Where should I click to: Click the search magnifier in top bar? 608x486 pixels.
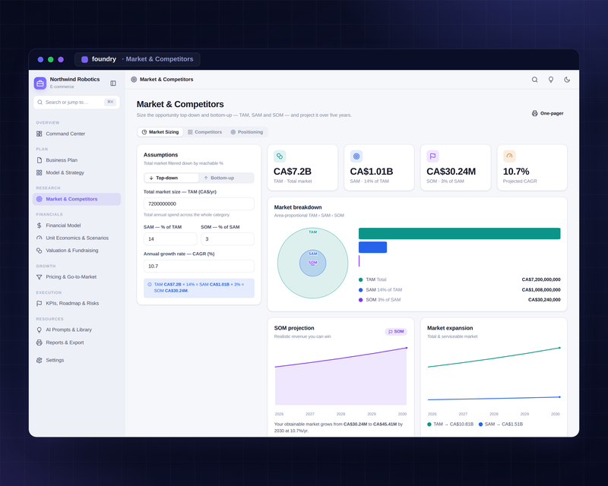(535, 80)
